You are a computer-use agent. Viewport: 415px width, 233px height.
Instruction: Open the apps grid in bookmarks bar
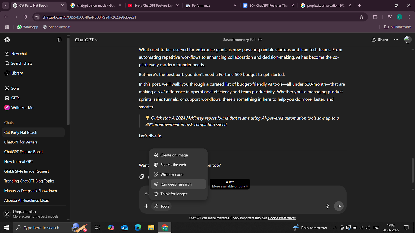point(7,27)
